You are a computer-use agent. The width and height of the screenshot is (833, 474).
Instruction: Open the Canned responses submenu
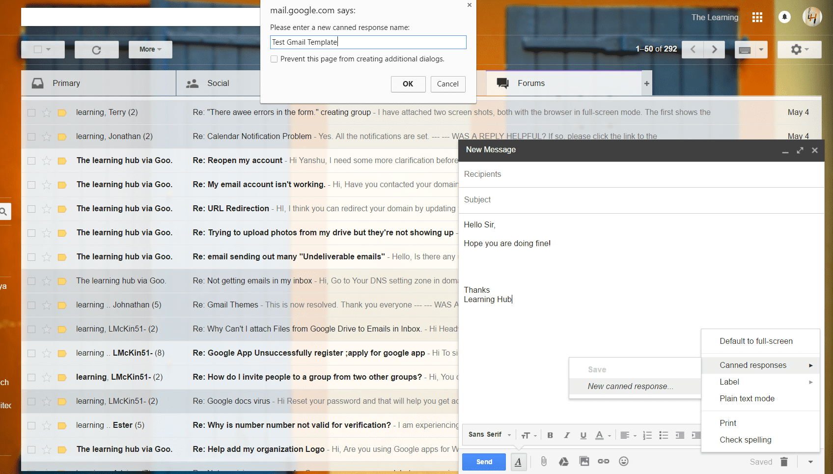click(760, 365)
